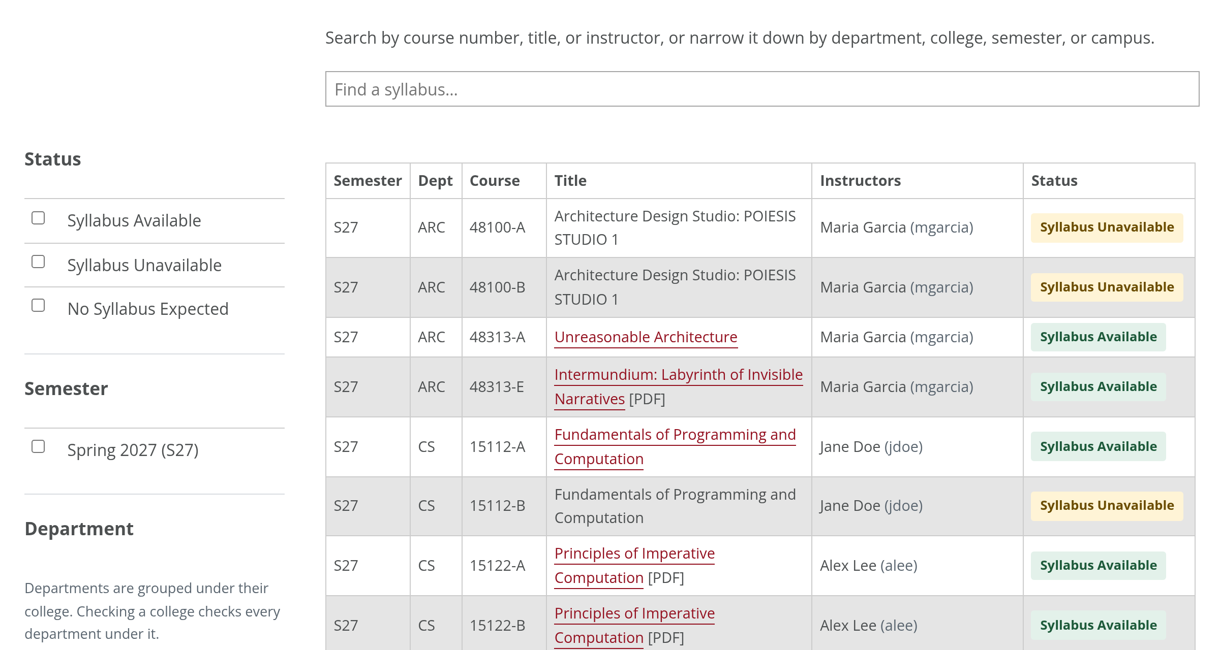Click the Syllabus Unavailable badge for 48100-B
This screenshot has height=650, width=1220.
click(x=1107, y=287)
